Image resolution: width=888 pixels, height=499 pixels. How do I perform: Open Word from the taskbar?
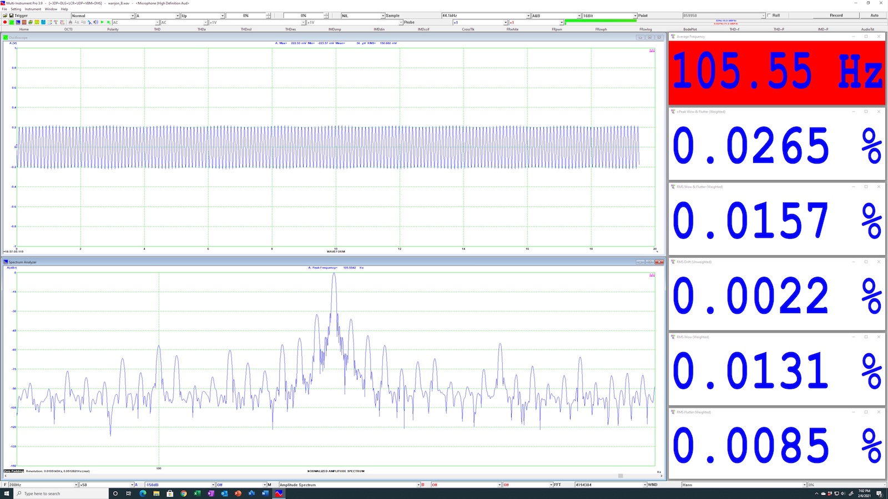tap(265, 493)
